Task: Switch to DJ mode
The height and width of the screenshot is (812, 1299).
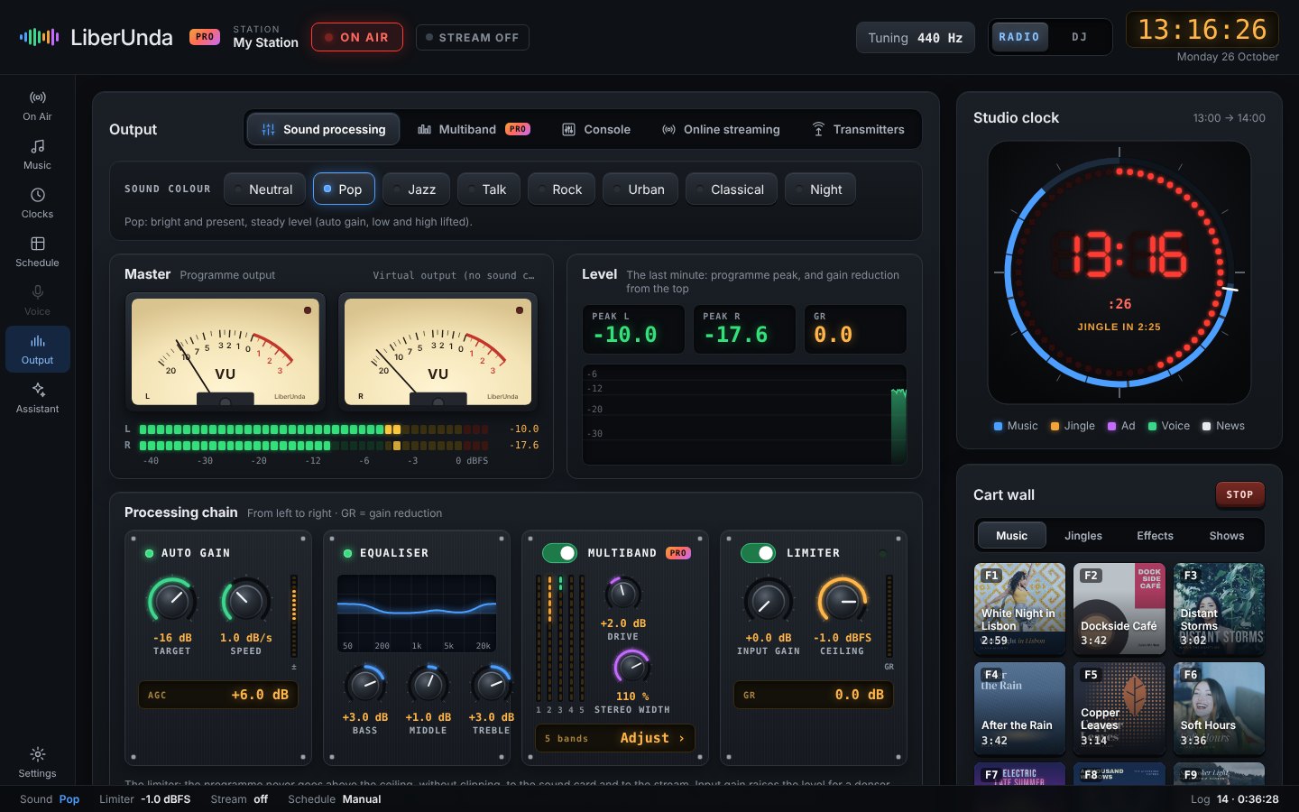Action: (x=1080, y=37)
